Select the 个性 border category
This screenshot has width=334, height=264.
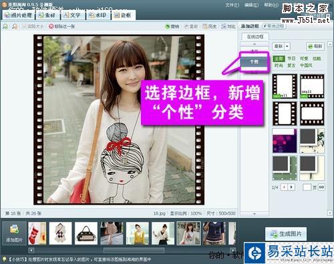pos(254,61)
